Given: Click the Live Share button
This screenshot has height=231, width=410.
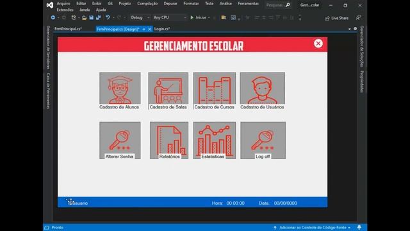Looking at the screenshot, I should click(x=336, y=18).
